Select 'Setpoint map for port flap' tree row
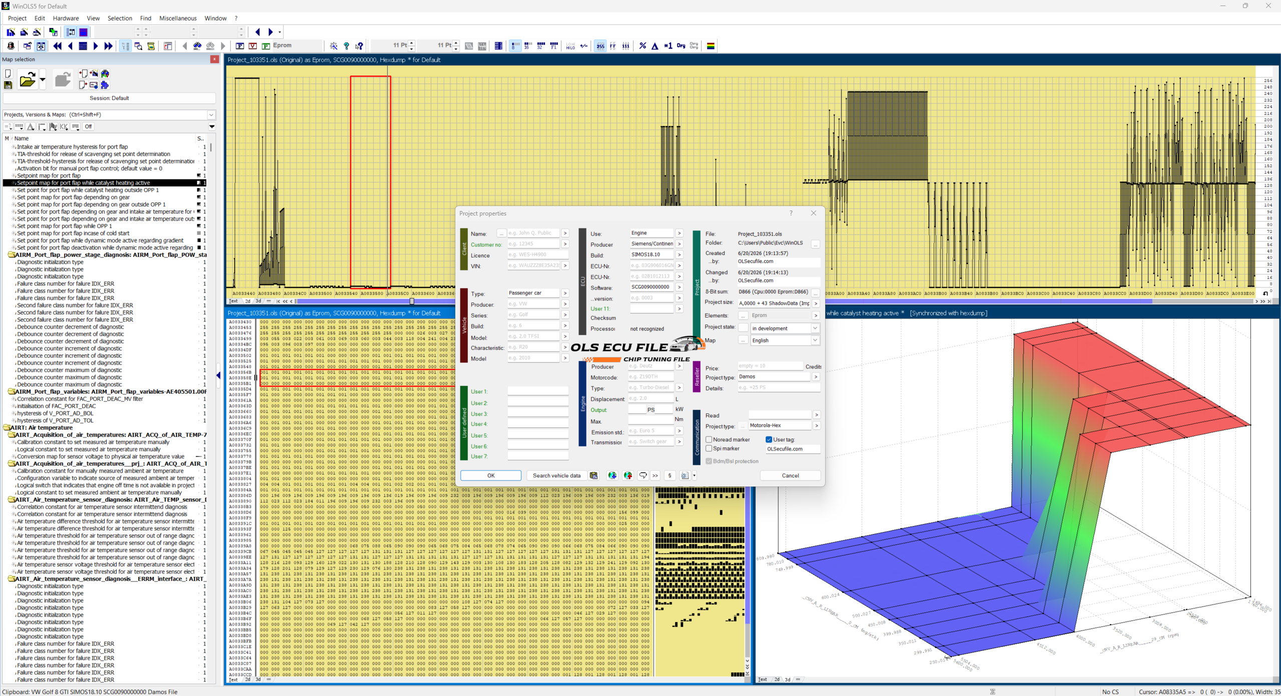The width and height of the screenshot is (1281, 696). (49, 175)
